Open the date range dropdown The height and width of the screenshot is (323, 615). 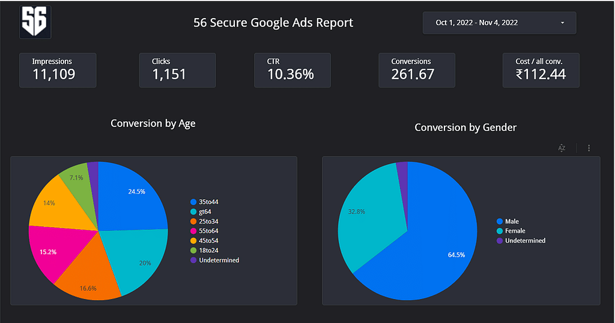click(x=499, y=23)
